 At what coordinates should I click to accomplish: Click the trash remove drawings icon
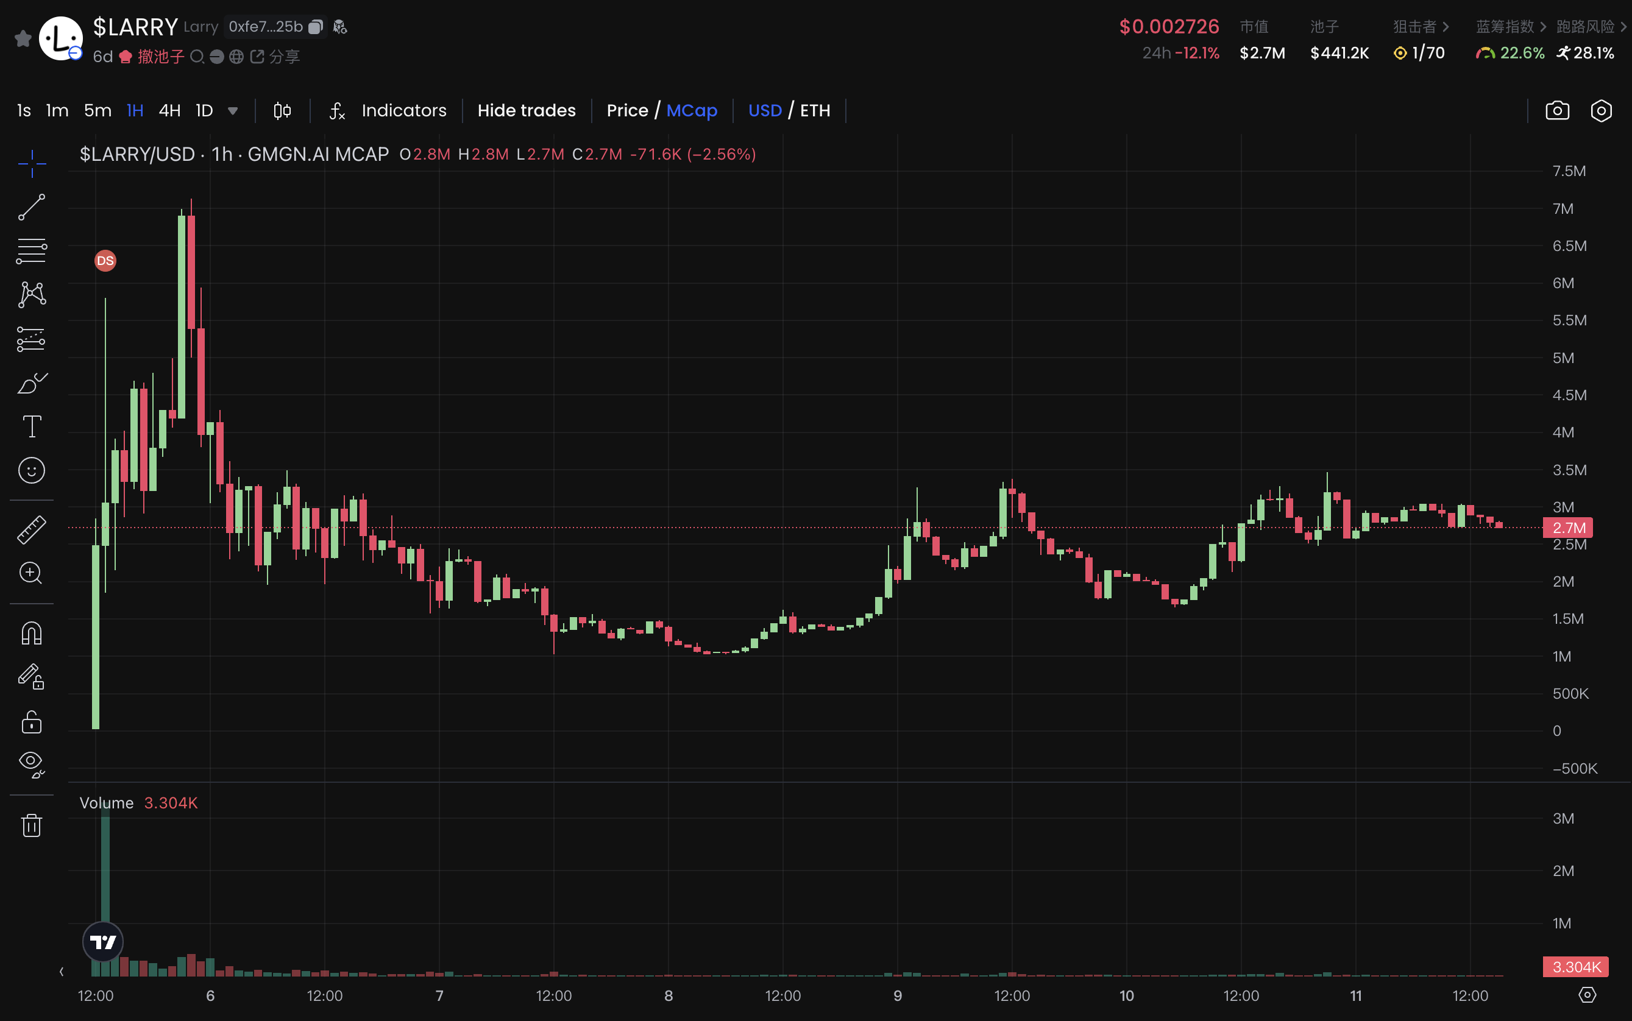(x=31, y=825)
